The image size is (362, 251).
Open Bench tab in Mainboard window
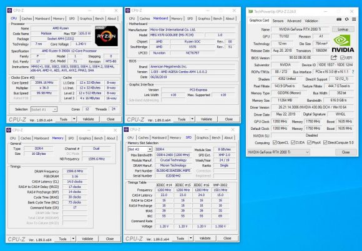pyautogui.click(x=217, y=19)
